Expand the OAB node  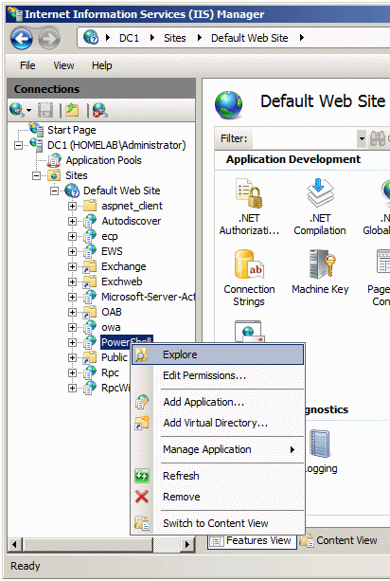73,313
